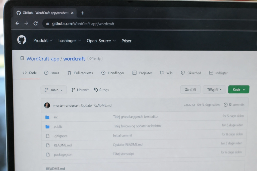257x171 pixels.
Task: Switch to the Sikkerhed tab
Action: [x=191, y=73]
